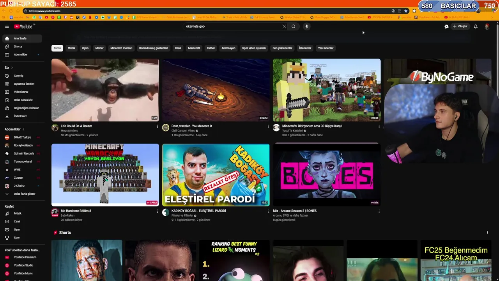This screenshot has height=281, width=499.
Task: Click the browser address bar URL
Action: [x=45, y=11]
